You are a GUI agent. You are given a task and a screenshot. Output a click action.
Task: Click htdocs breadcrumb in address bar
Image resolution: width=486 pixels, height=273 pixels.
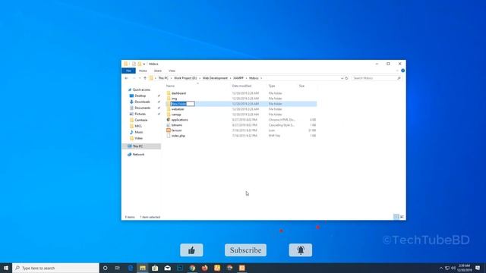coord(254,78)
